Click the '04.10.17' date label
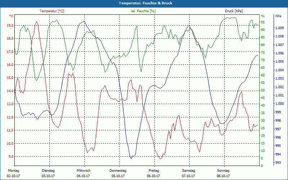Viewport: 288px width, 180px height. [83, 176]
